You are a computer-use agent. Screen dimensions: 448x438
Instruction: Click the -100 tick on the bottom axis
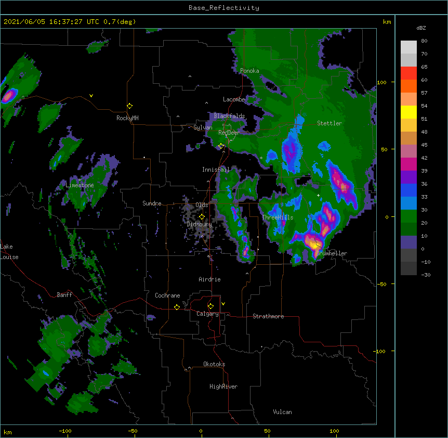coord(65,431)
